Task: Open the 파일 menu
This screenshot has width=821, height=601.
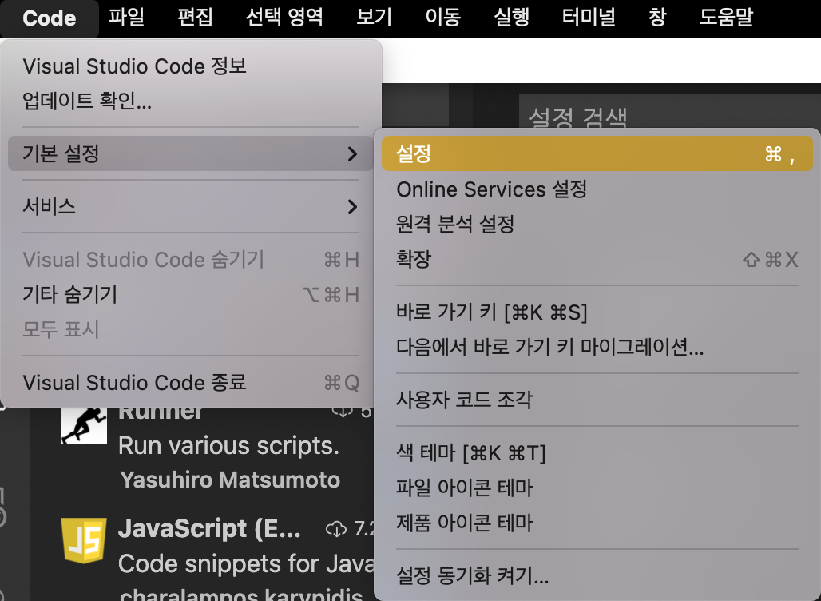Action: point(126,18)
